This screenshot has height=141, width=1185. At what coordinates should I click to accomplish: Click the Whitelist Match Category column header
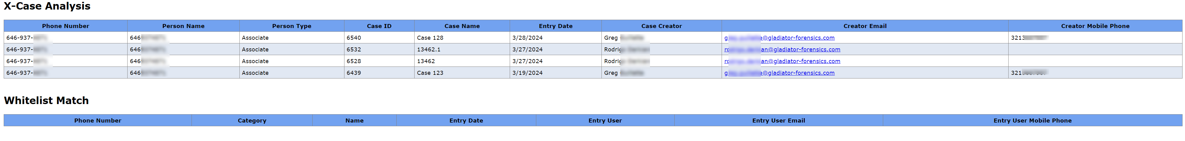point(252,120)
